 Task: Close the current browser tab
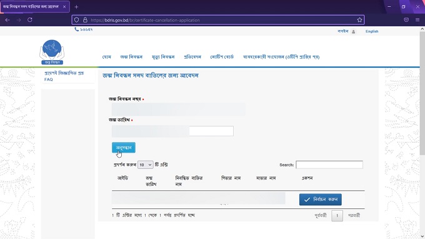(64, 7)
